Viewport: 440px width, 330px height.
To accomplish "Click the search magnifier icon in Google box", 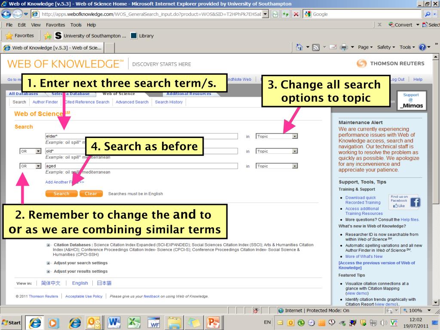I will (x=428, y=14).
